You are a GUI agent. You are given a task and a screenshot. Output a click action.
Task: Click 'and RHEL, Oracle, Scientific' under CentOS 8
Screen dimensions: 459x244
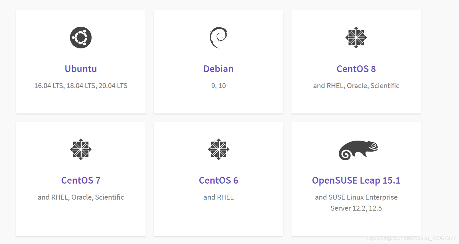(356, 85)
